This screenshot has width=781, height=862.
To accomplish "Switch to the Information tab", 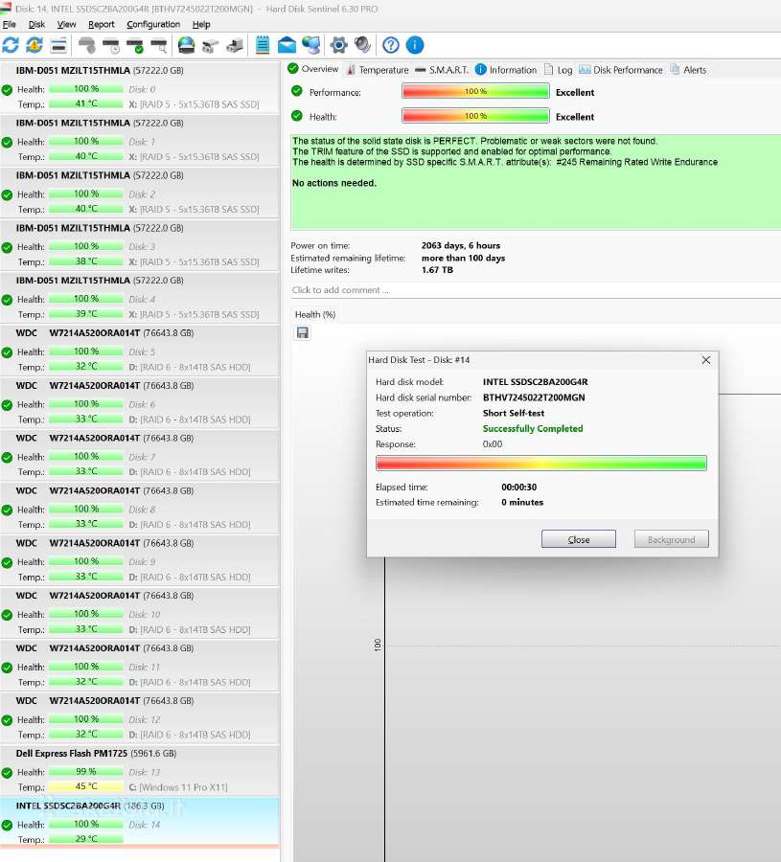I will [505, 70].
